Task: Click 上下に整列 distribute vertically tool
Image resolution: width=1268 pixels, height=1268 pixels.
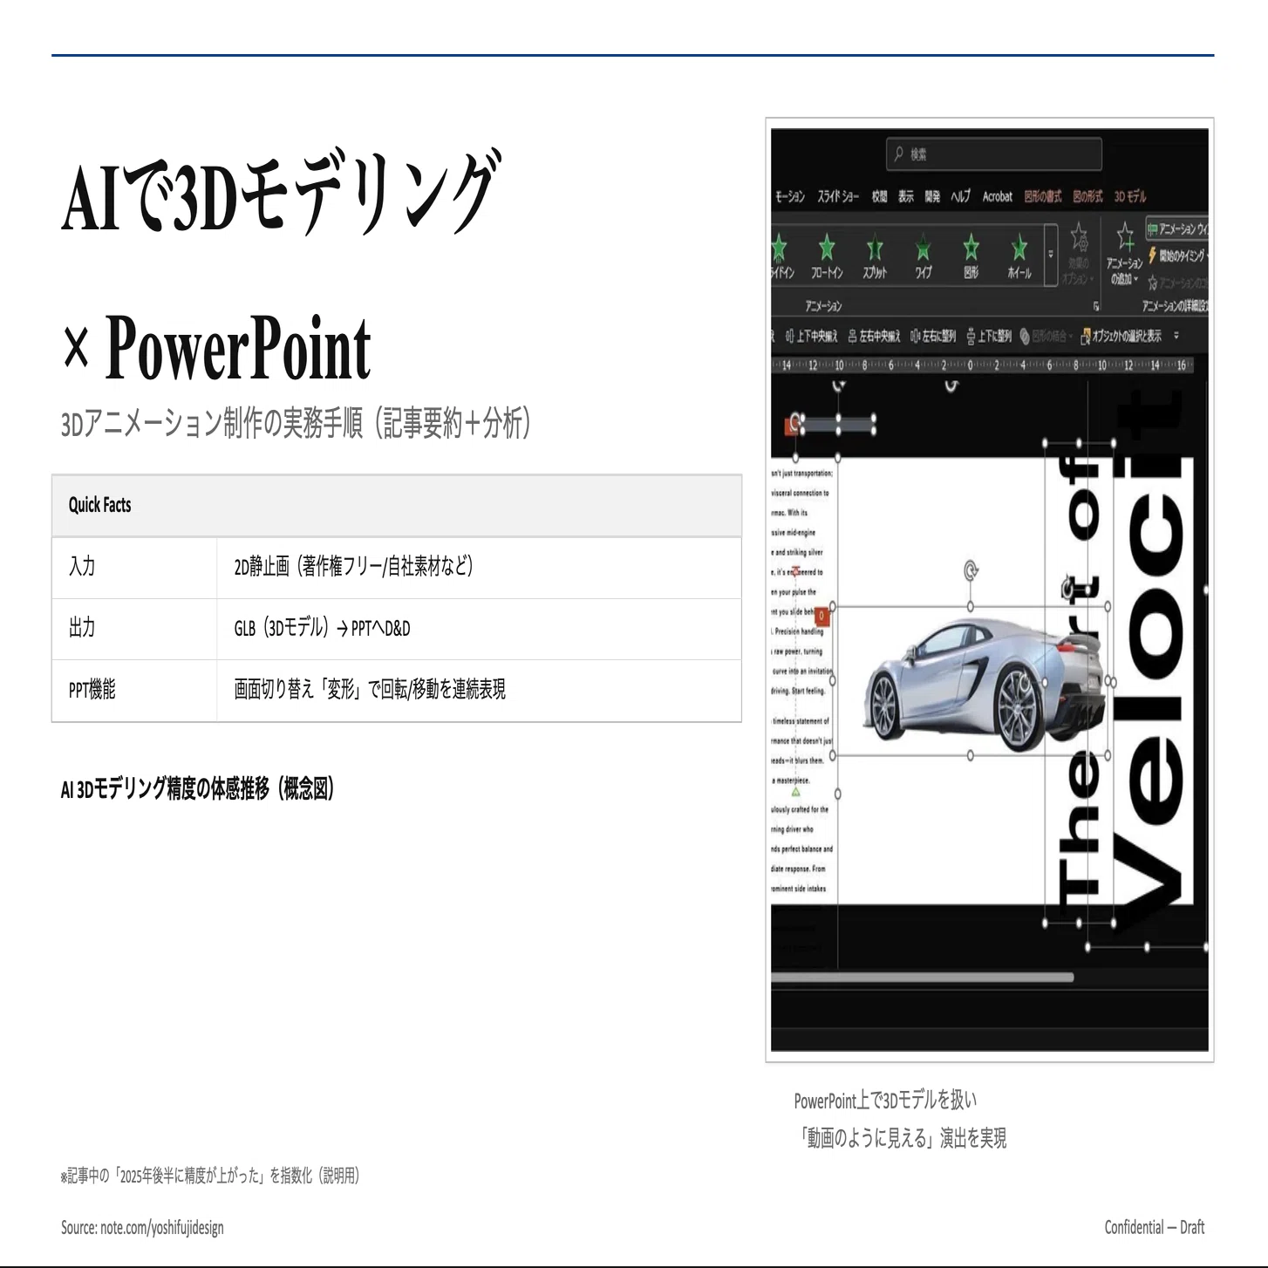Action: point(989,336)
